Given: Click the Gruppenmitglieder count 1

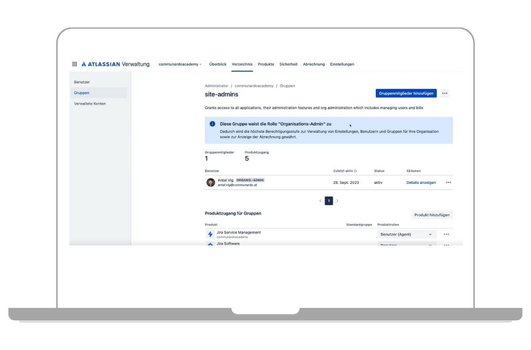Looking at the screenshot, I should (x=206, y=159).
